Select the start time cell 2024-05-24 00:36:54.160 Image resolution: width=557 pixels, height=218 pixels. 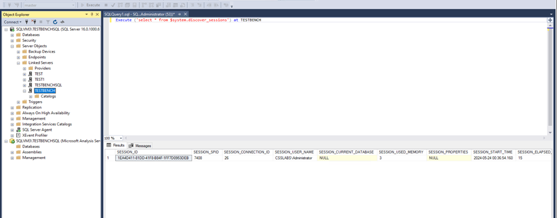pos(494,158)
